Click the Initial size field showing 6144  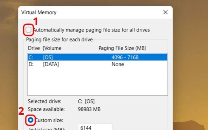coord(95,128)
